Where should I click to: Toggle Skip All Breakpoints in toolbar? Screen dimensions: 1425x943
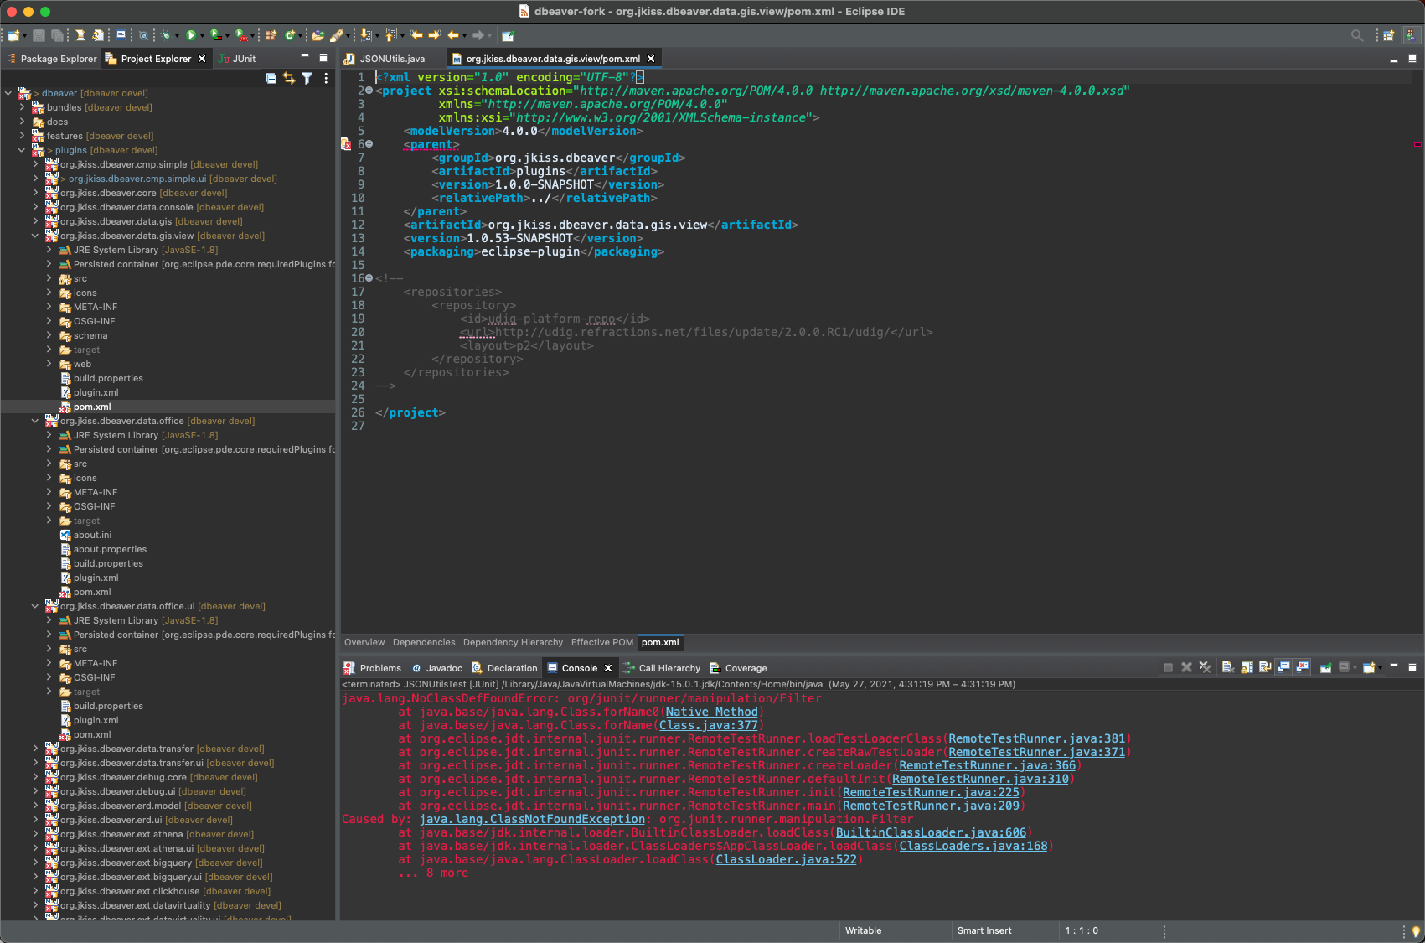(143, 35)
